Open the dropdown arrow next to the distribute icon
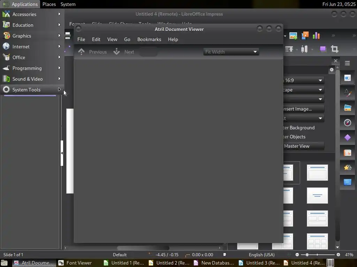This screenshot has width=357, height=267. [312, 49]
